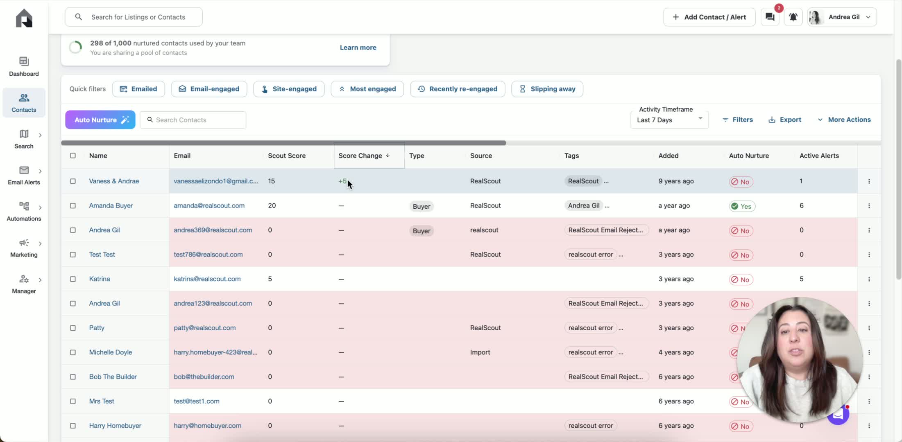Expand the More Actions menu
This screenshot has height=442, width=902.
point(844,120)
